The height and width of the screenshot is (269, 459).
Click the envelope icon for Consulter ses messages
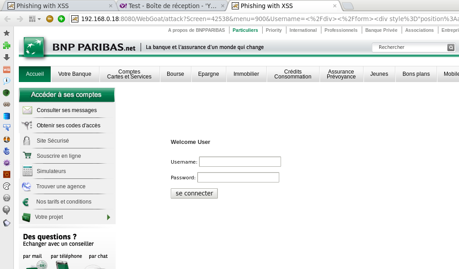tap(27, 110)
